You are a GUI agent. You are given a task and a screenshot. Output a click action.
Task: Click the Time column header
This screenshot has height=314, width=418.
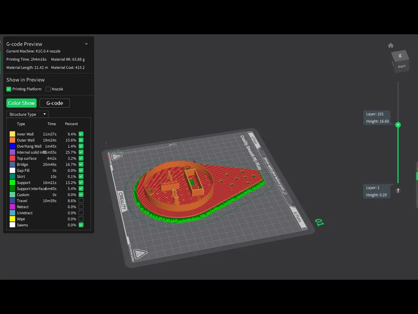52,124
